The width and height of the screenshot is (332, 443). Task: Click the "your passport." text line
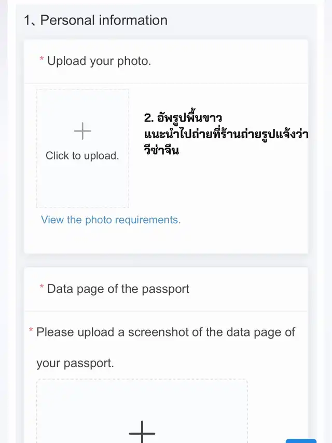coord(75,364)
